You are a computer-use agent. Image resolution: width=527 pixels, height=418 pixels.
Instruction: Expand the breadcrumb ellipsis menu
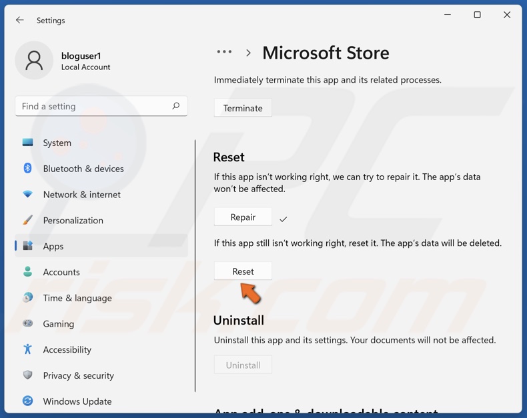coord(224,52)
